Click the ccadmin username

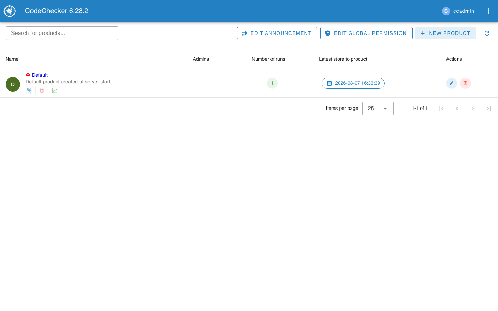click(x=464, y=11)
